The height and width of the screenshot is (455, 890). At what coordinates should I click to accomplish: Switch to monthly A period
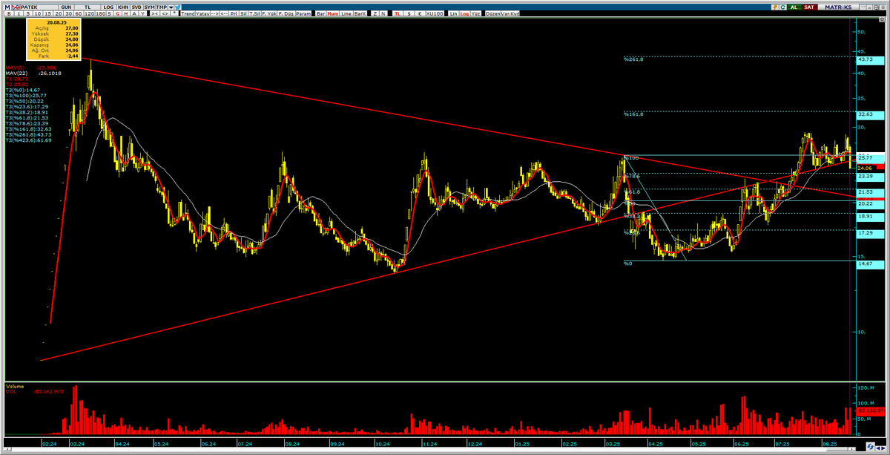click(134, 13)
